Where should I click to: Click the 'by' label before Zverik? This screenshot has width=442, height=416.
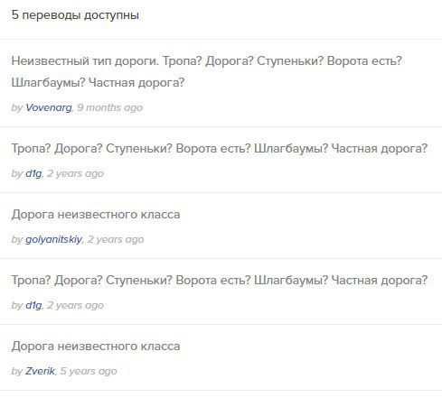[17, 371]
